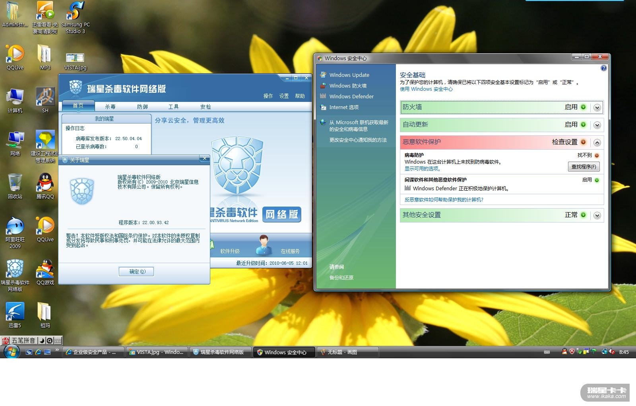Open help in Windows 安全中心
Screen dimensions: 636x406
[603, 68]
